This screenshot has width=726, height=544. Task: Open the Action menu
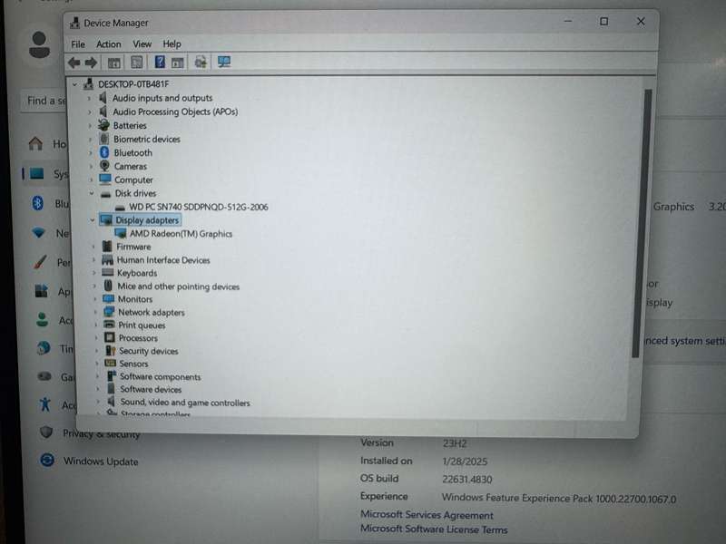tap(108, 44)
